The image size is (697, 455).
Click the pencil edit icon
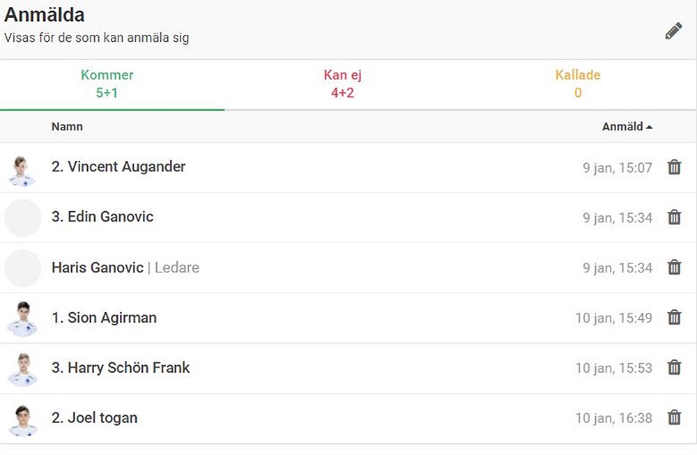pyautogui.click(x=673, y=31)
